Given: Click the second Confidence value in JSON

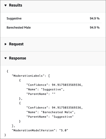Looking at the screenshot, I should tap(66, 108).
